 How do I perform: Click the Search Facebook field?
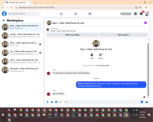tap(24, 14)
